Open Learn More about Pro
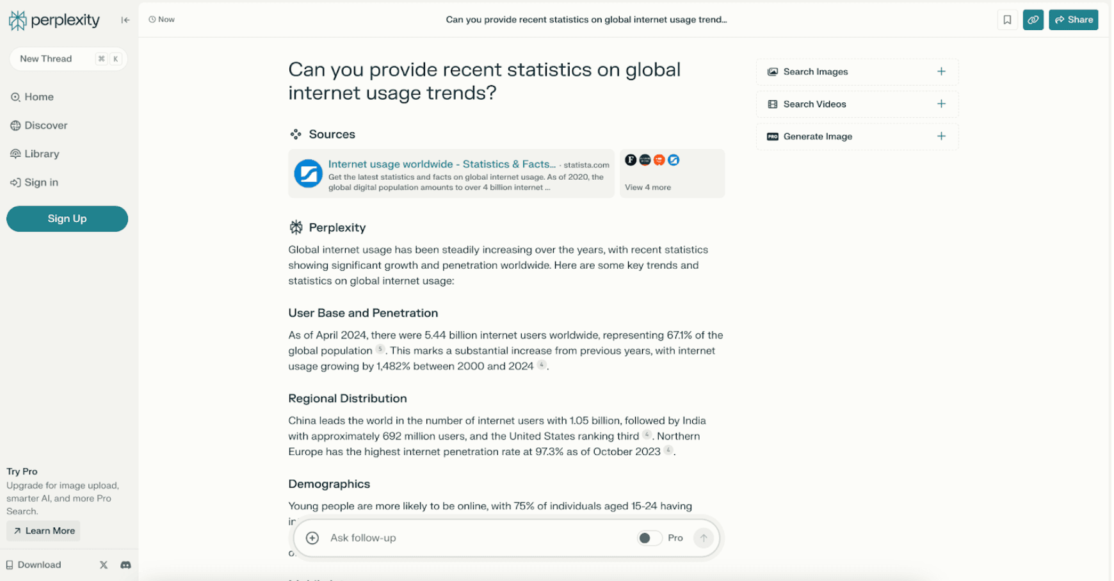The image size is (1114, 581). click(44, 531)
